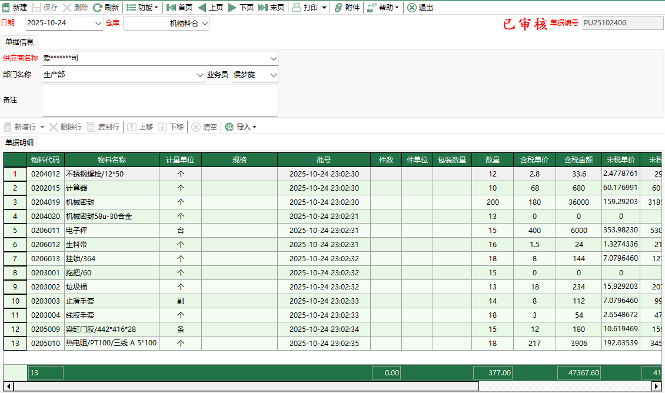Click the 清空 clear button
The image size is (665, 393).
coord(204,126)
